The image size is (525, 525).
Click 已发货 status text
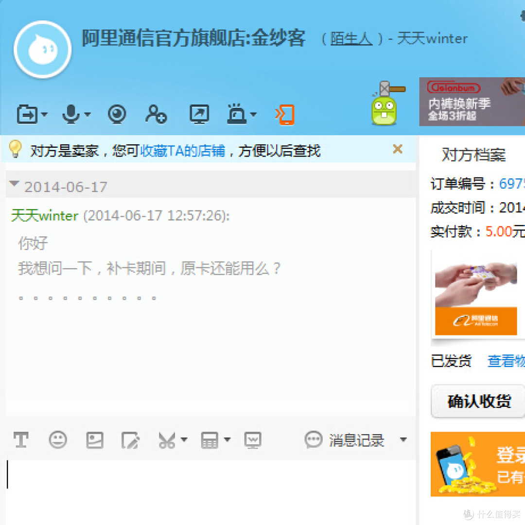[451, 361]
